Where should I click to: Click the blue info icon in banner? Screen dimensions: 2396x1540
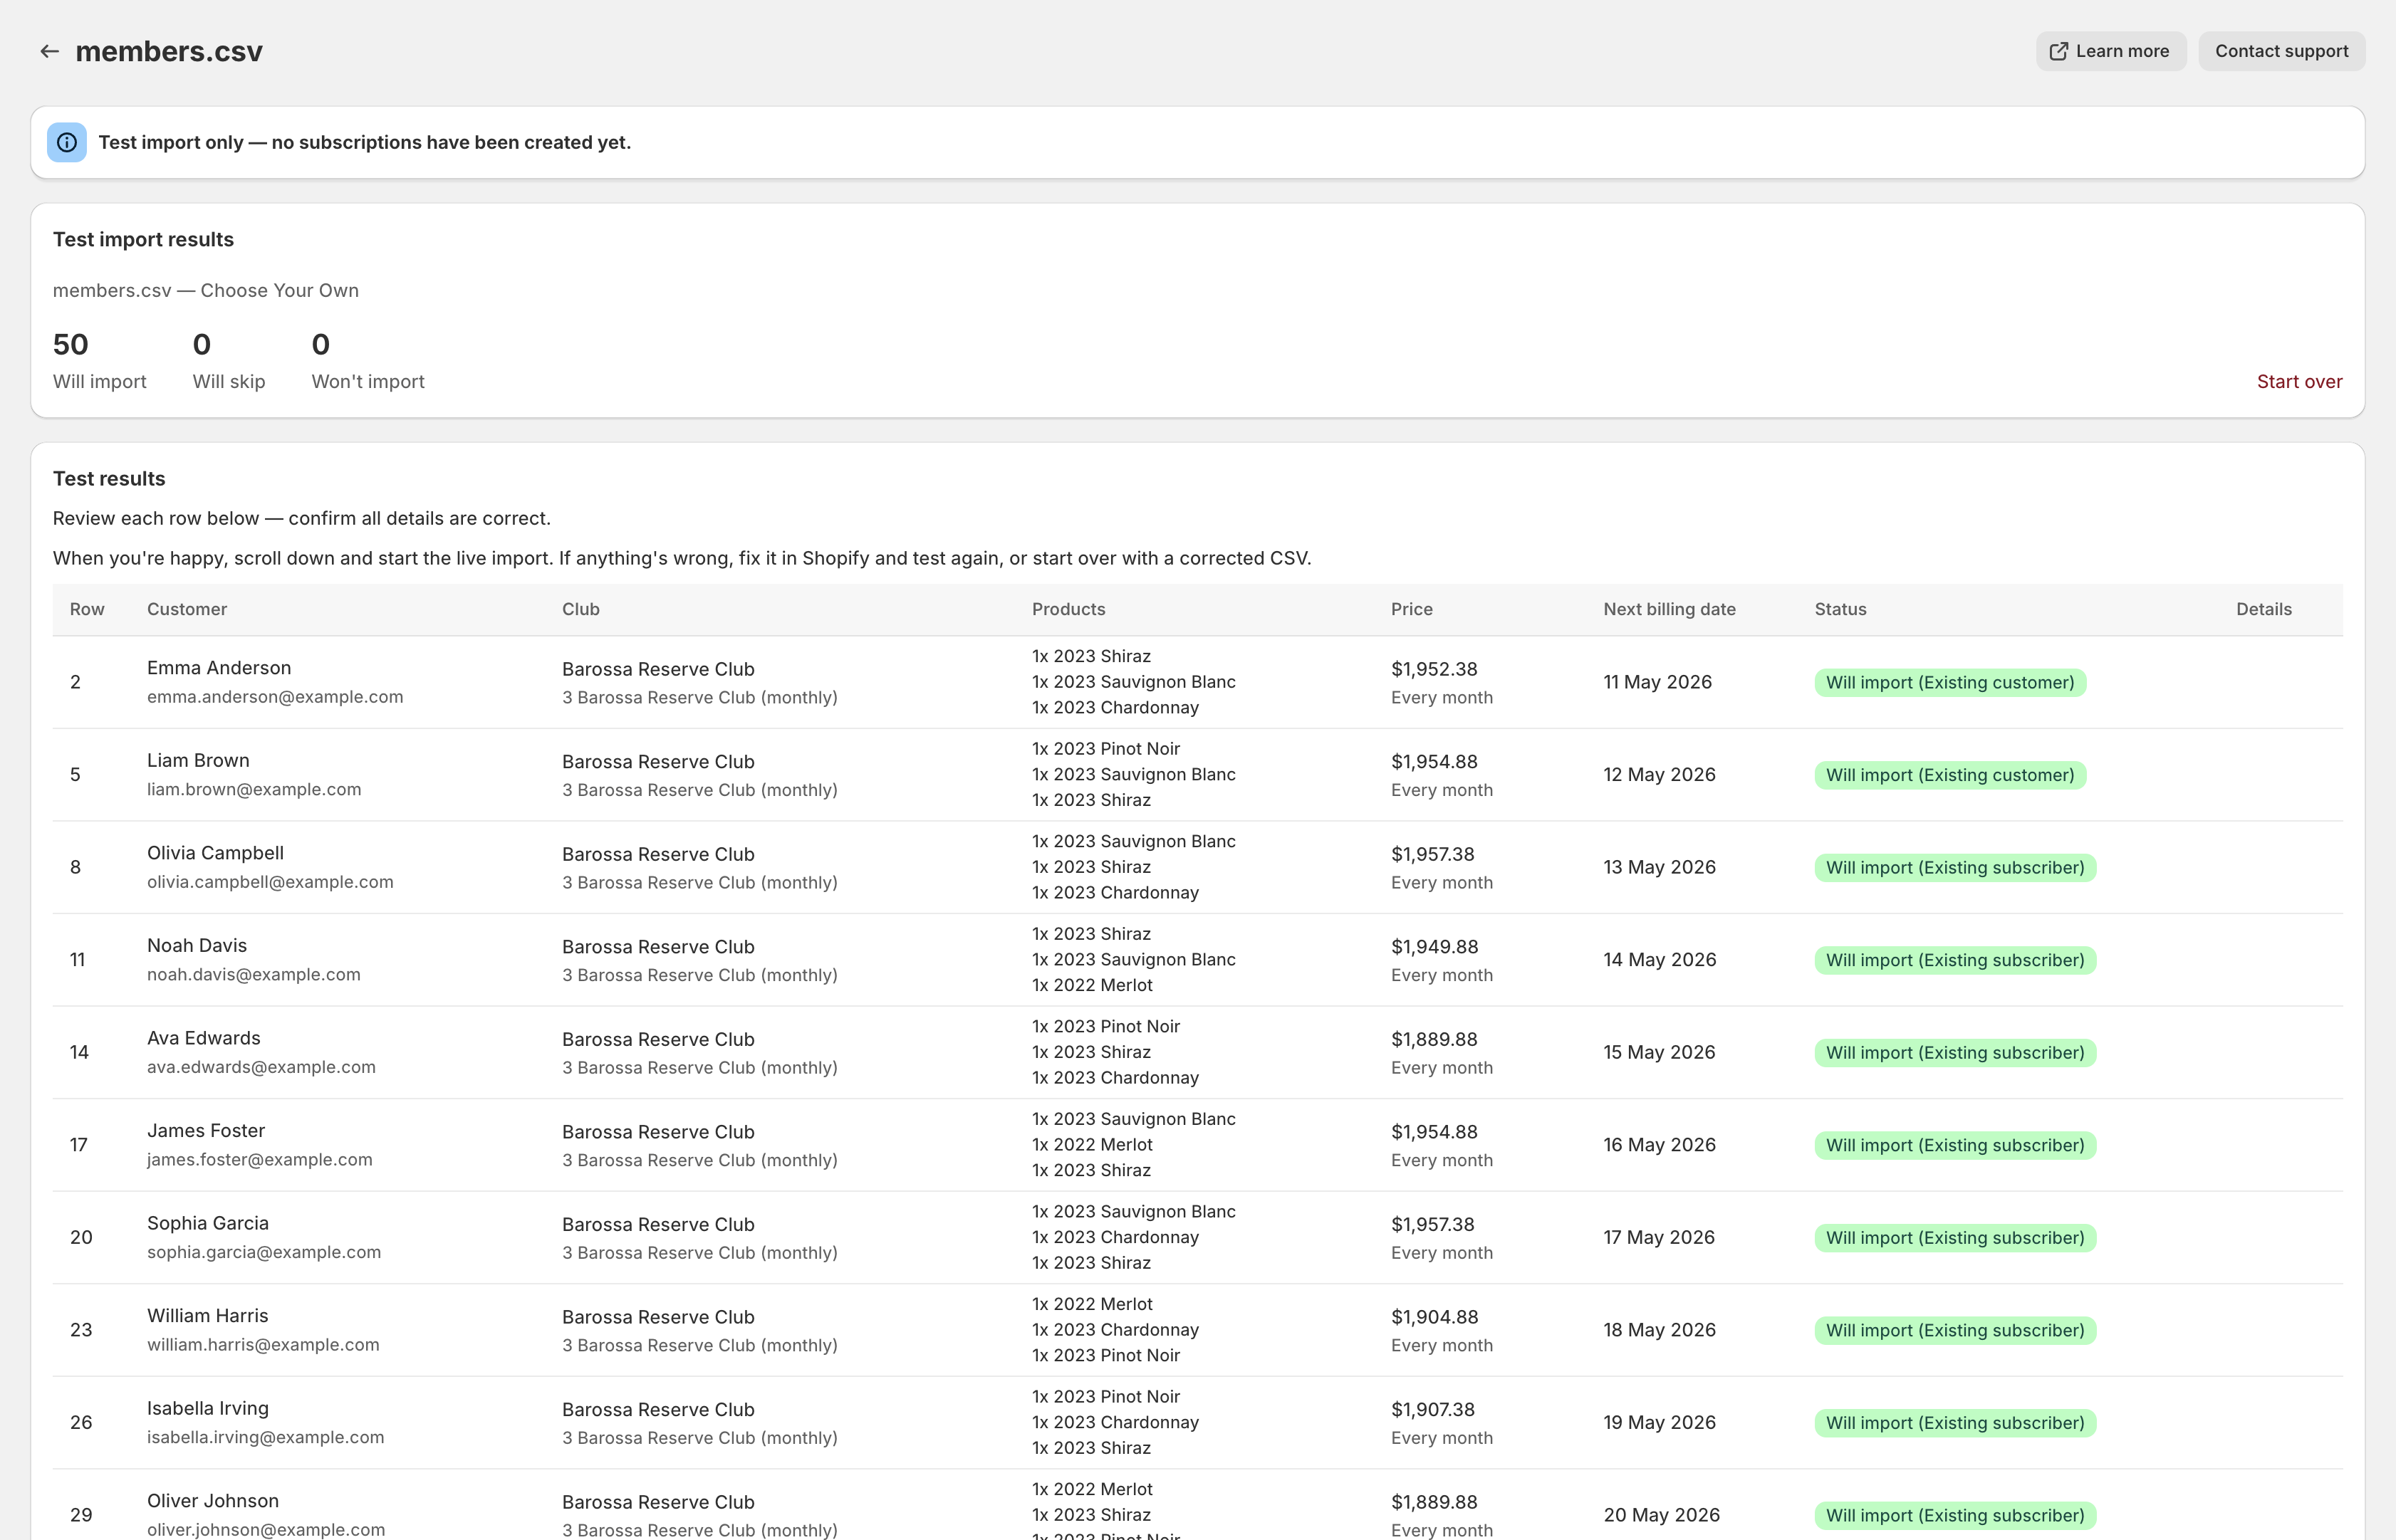click(x=67, y=142)
